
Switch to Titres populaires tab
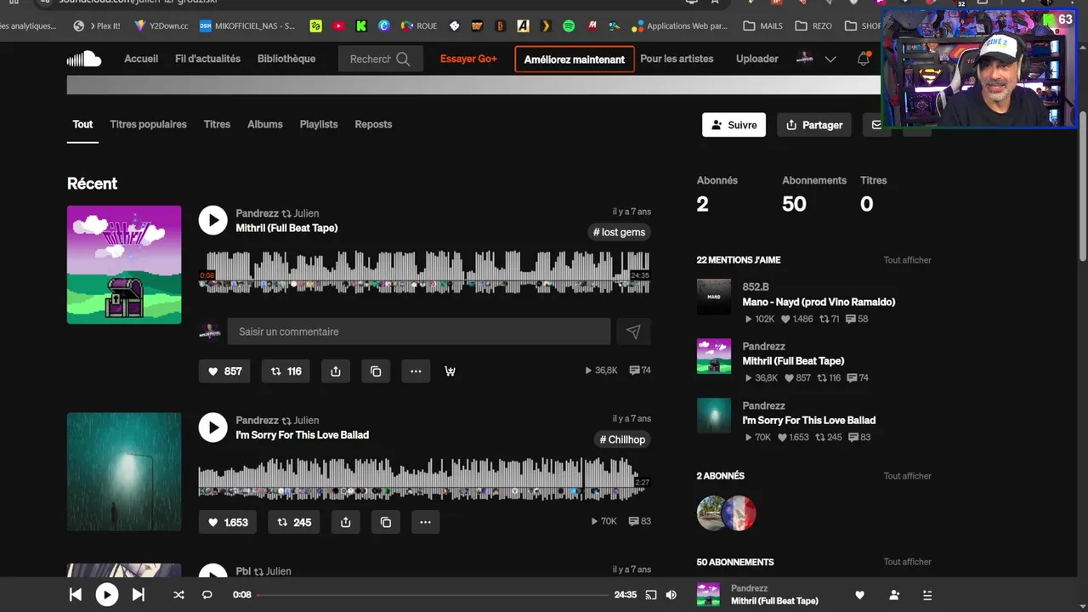coord(148,124)
